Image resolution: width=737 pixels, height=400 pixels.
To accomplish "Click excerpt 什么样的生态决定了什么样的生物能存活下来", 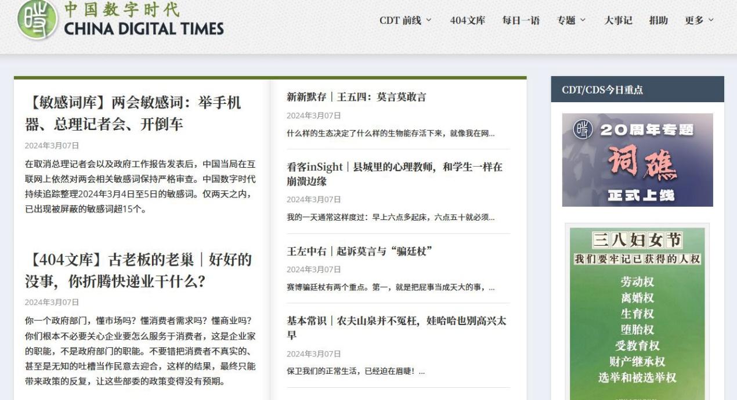I will (x=391, y=134).
